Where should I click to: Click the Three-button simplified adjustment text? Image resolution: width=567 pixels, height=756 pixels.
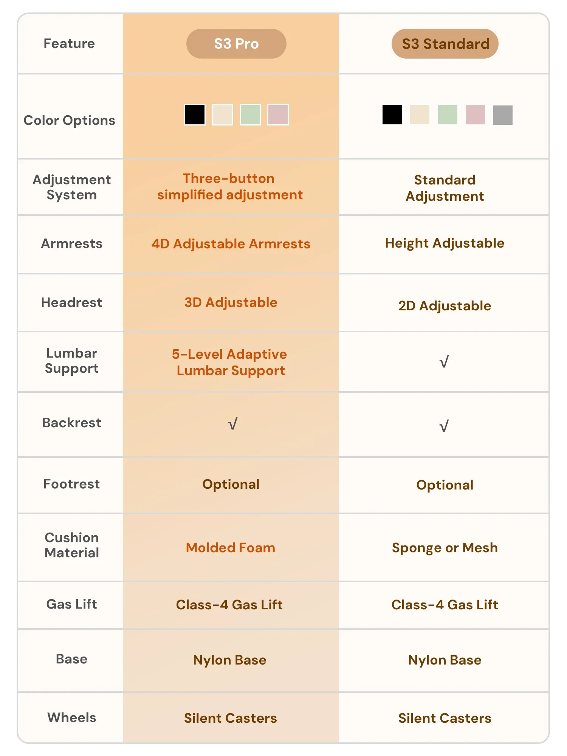230,187
